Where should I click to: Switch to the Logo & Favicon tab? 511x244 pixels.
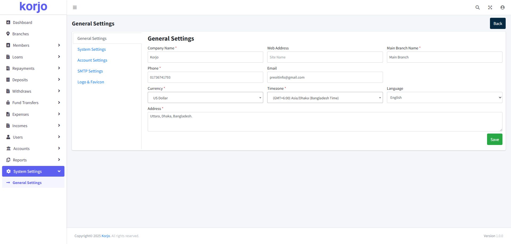91,82
